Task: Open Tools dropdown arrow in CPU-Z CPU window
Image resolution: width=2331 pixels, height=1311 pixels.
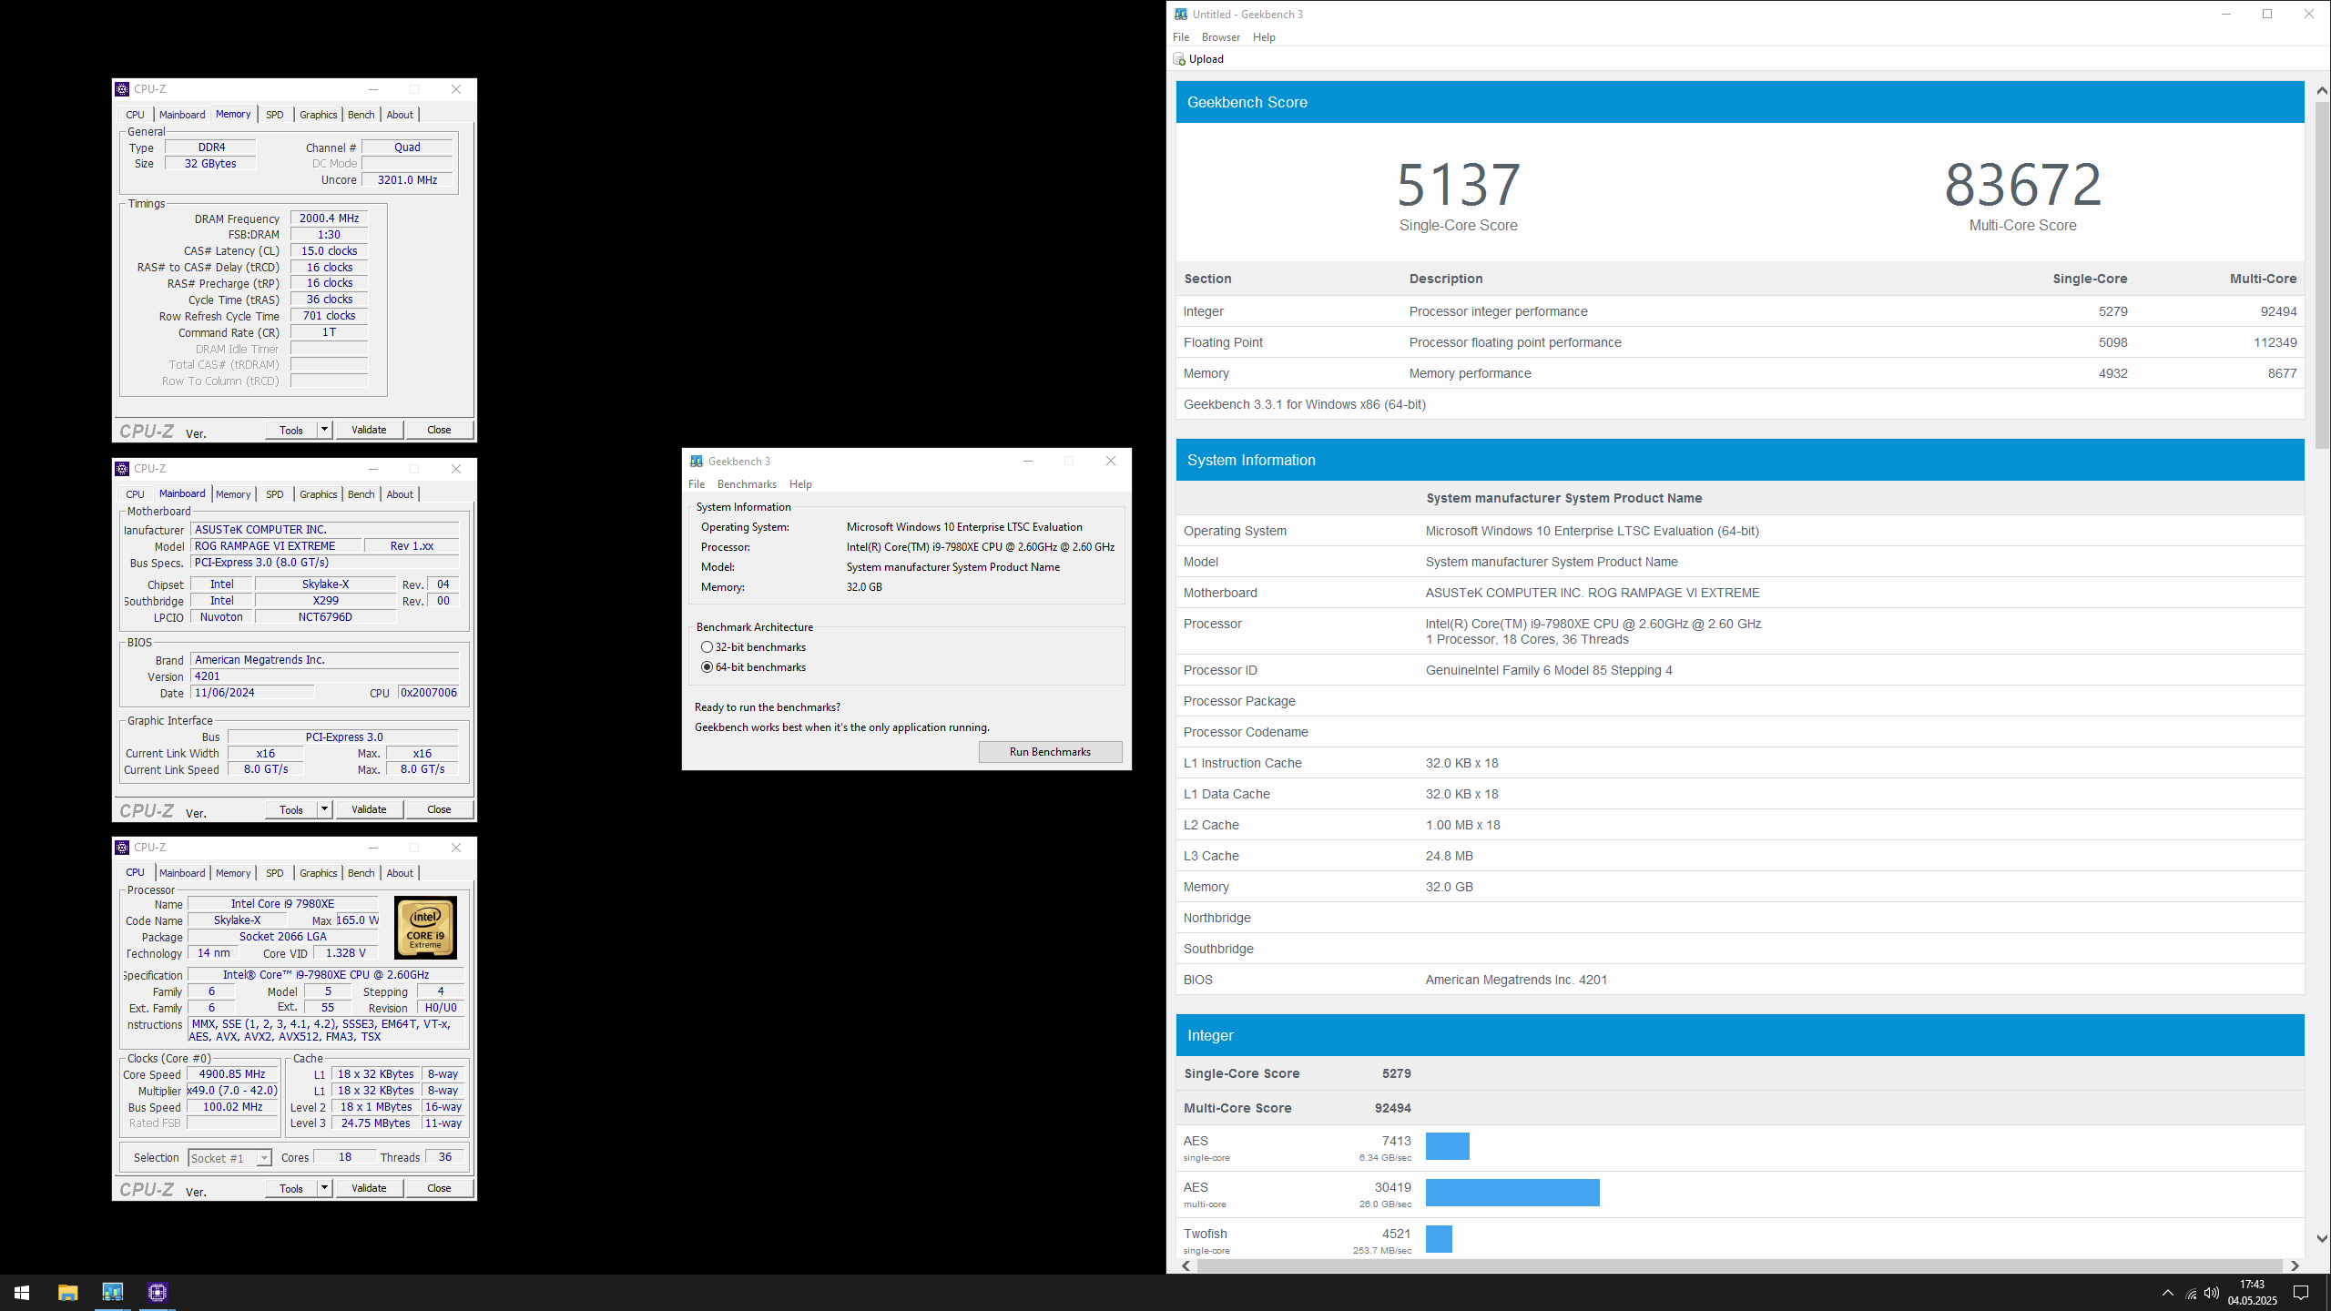Action: [324, 1188]
